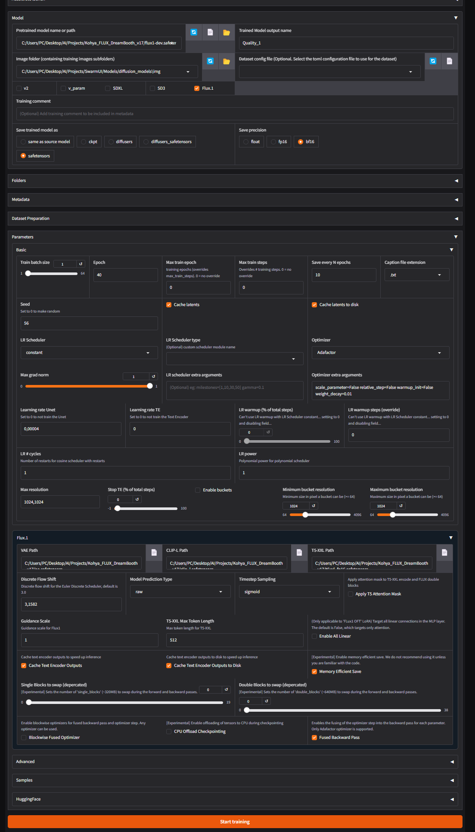The height and width of the screenshot is (832, 475).
Task: Check the v2 model option
Action: pos(19,88)
